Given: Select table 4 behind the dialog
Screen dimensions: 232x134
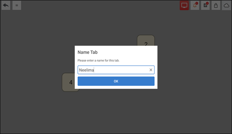Looking at the screenshot, I should pyautogui.click(x=68, y=82).
